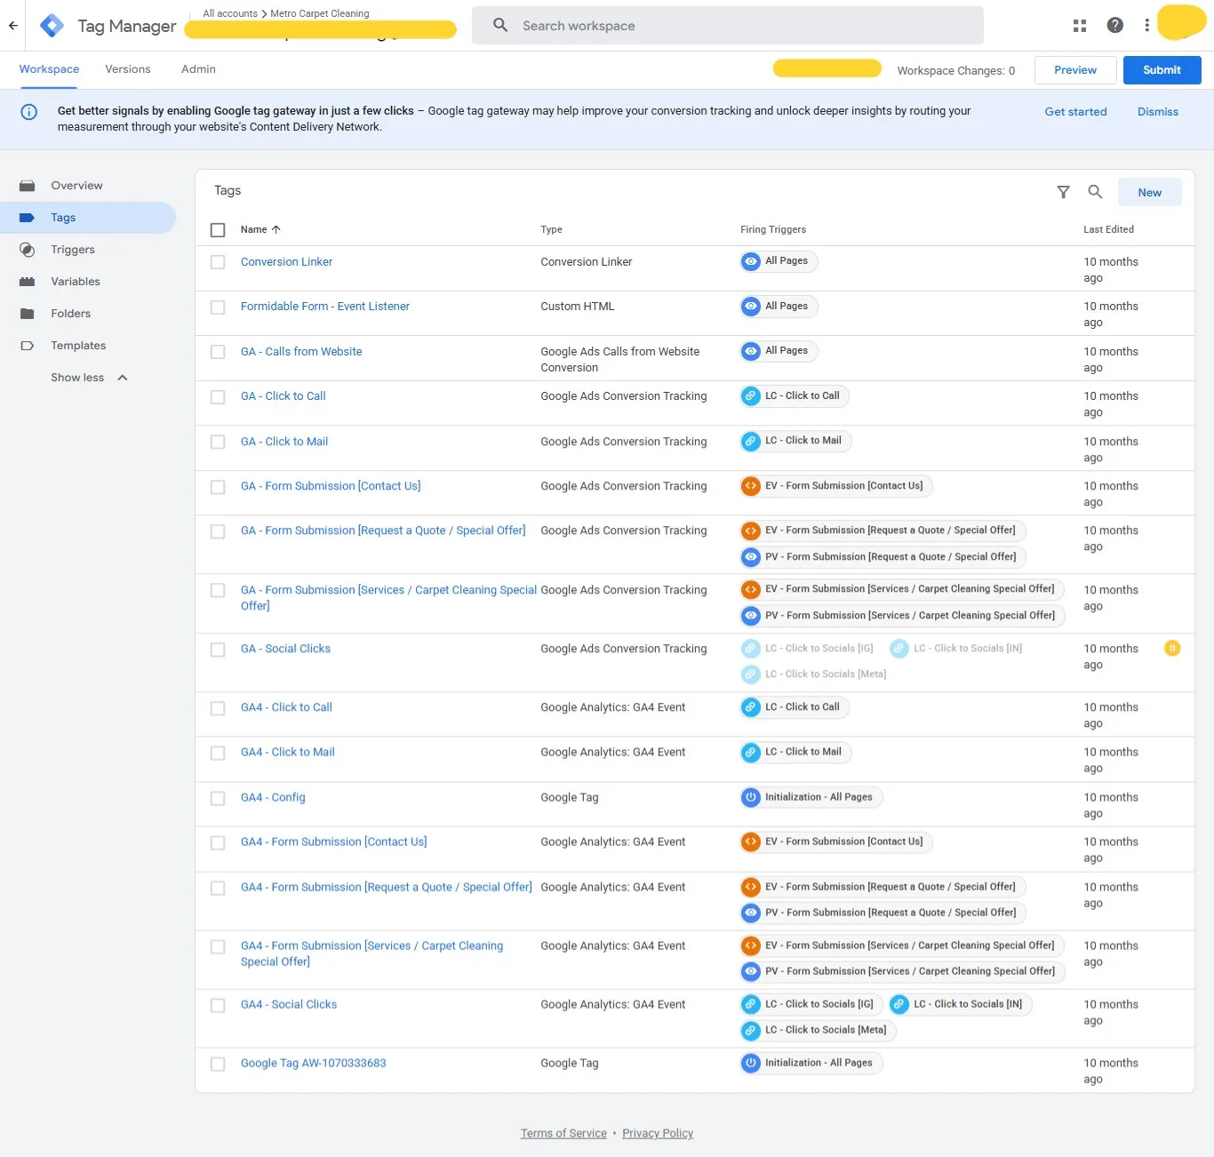
Task: Click the Triggers sidebar icon
Action: (28, 250)
